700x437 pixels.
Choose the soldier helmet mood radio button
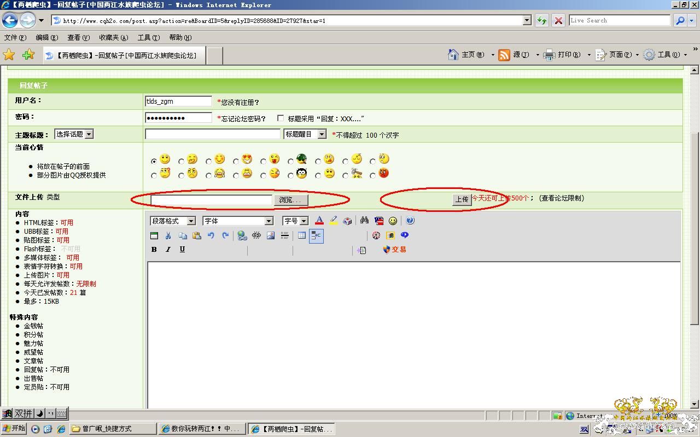coord(291,161)
